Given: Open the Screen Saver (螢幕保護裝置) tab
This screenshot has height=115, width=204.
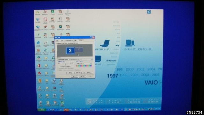Looking at the screenshot, I should click(x=69, y=41).
